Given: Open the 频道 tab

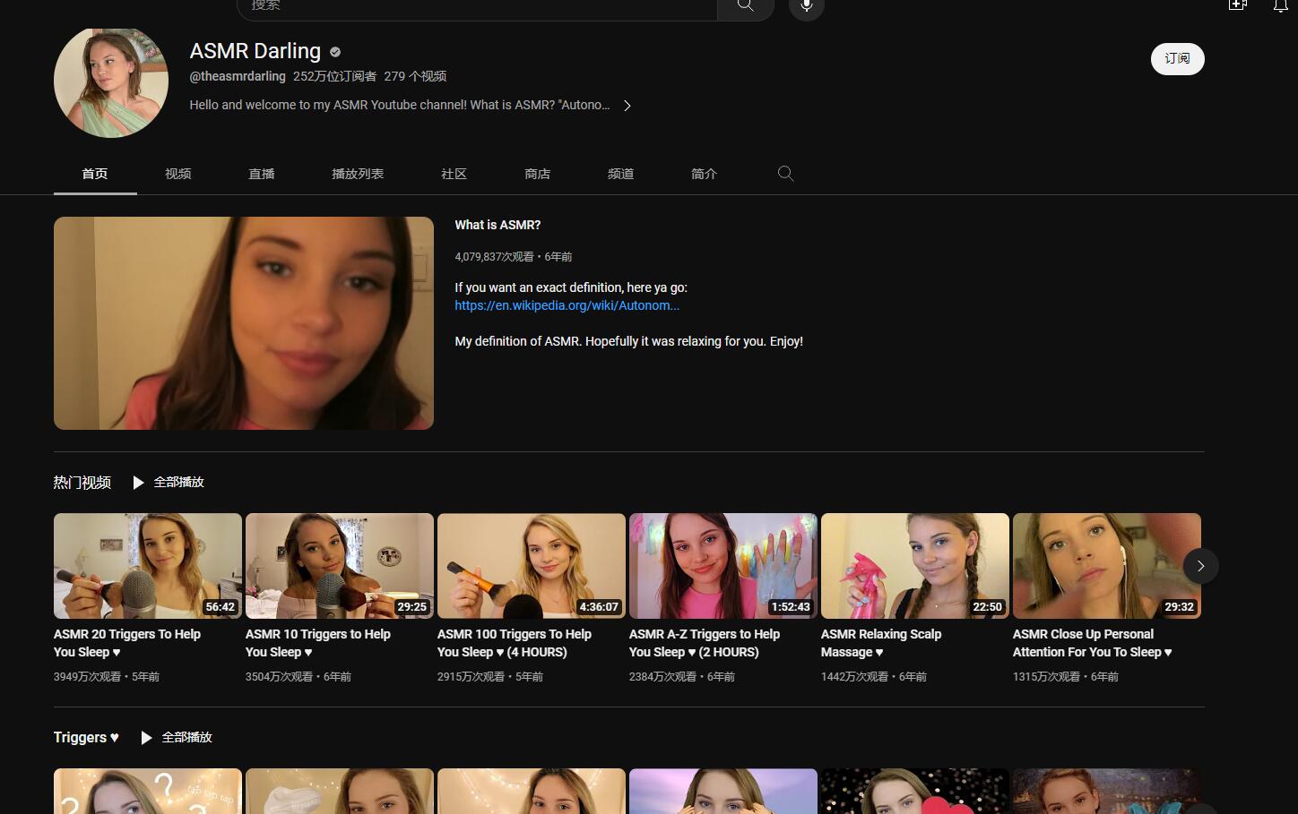Looking at the screenshot, I should [621, 174].
